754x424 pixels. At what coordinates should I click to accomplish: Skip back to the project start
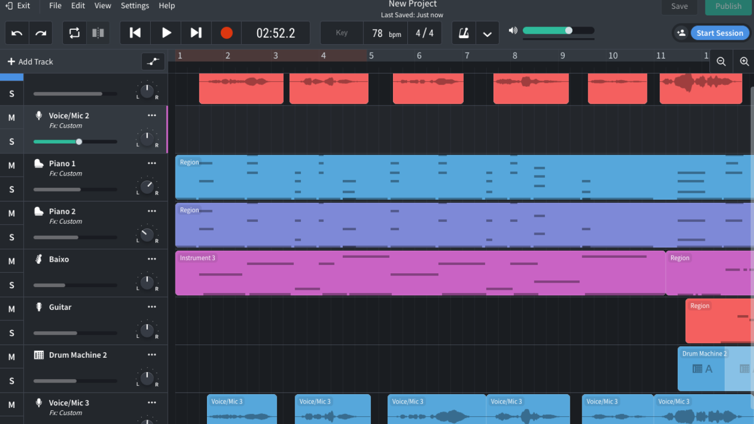click(135, 33)
